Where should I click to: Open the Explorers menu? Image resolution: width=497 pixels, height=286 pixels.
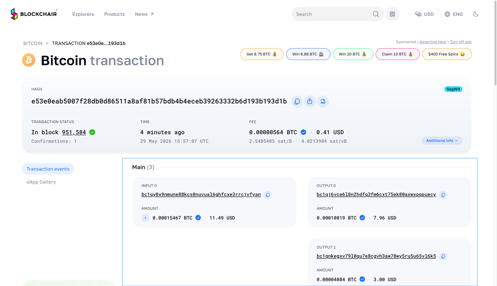tap(83, 14)
